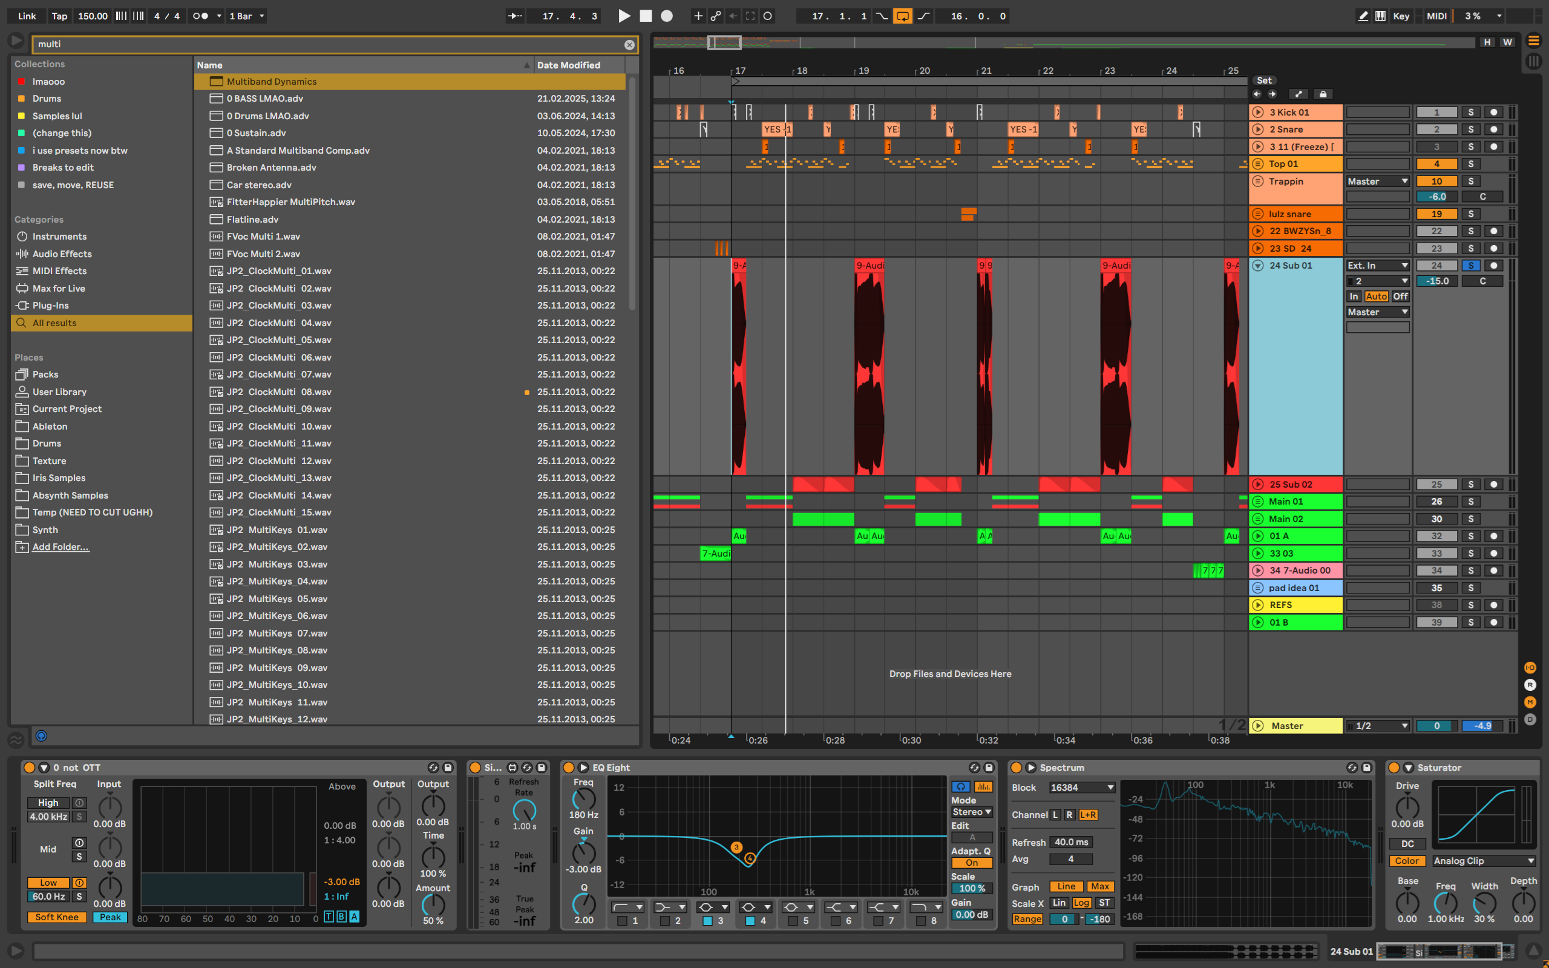
Task: Toggle Soft Knee on multiband device
Action: pyautogui.click(x=57, y=917)
